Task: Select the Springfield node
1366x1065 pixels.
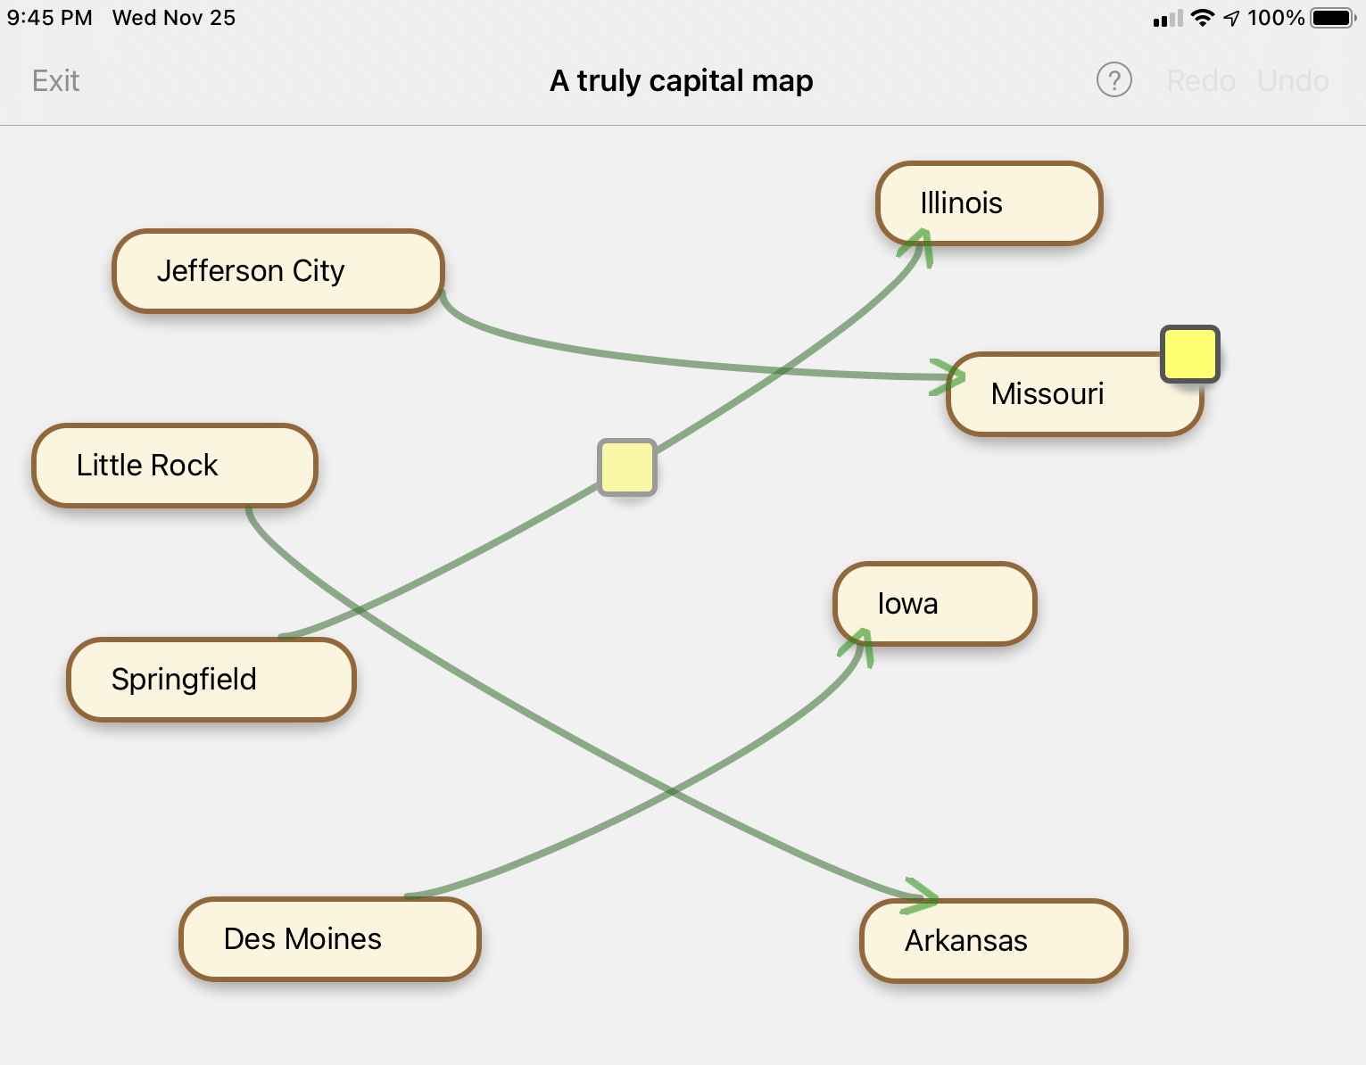Action: coord(211,679)
